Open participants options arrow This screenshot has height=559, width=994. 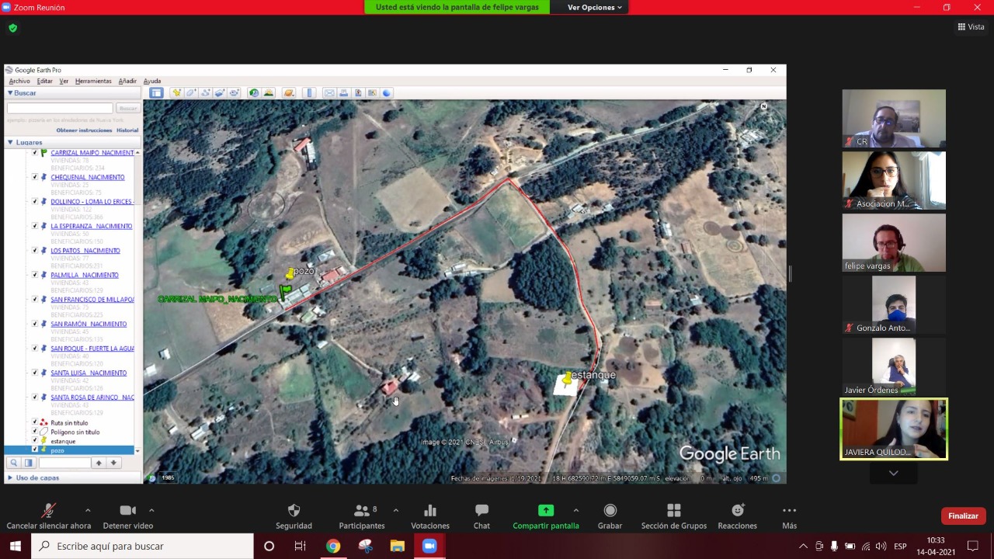point(395,510)
